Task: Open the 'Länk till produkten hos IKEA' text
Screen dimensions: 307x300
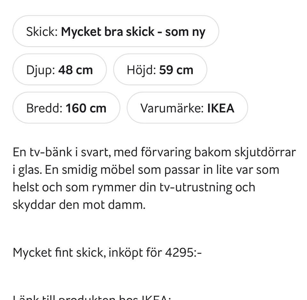Action: pos(92,297)
